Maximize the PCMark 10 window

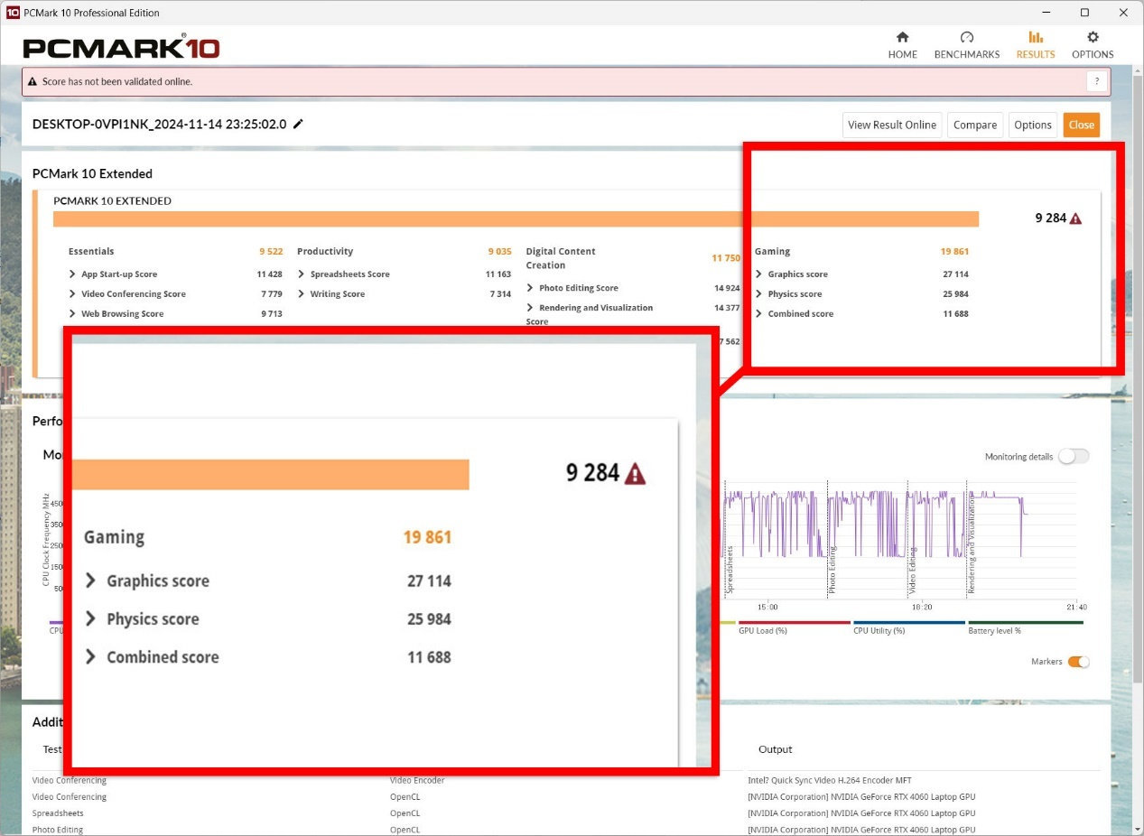(x=1084, y=13)
